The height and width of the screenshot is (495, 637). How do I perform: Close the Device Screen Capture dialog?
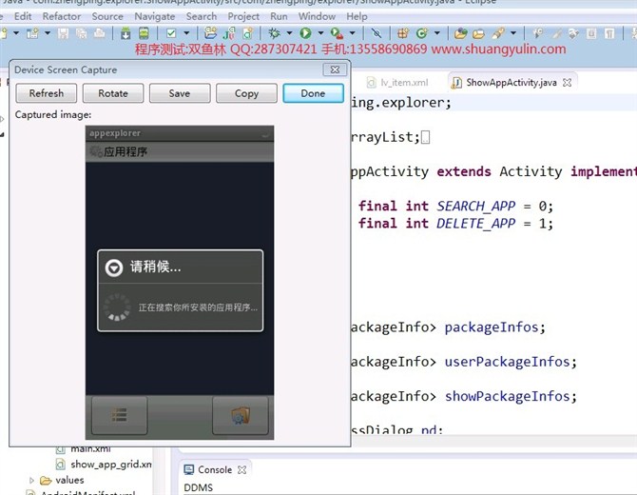pyautogui.click(x=334, y=69)
